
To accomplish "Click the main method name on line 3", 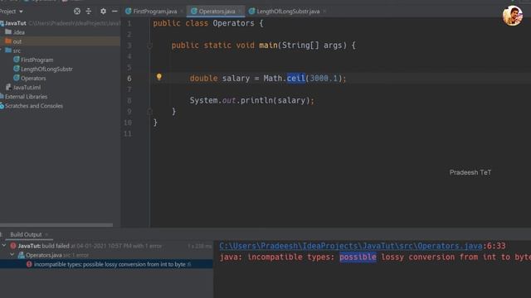I will (x=268, y=46).
